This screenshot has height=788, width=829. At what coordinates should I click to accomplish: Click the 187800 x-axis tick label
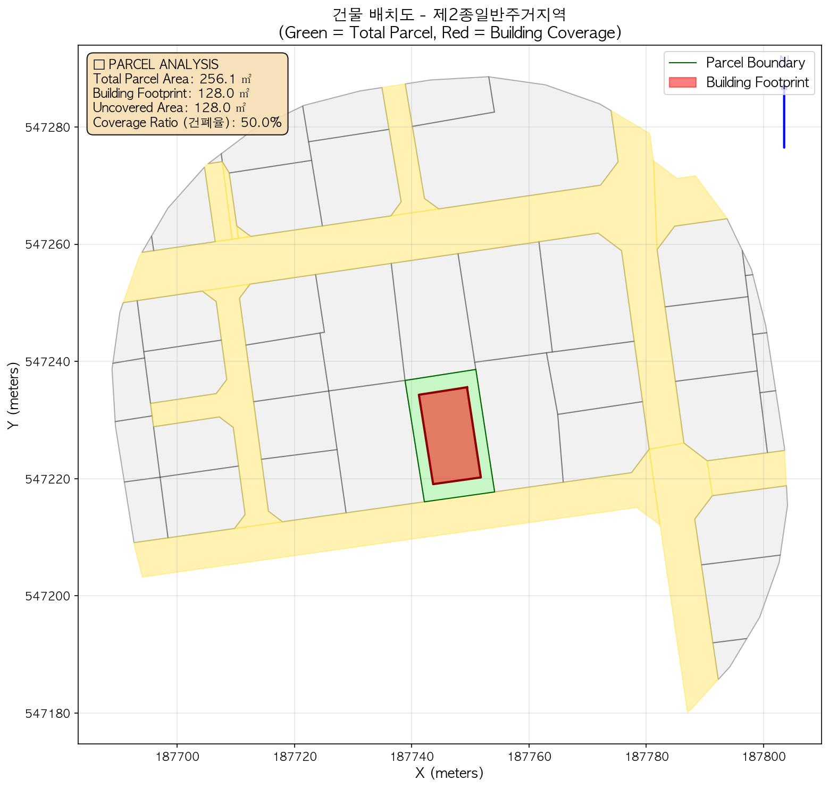tap(764, 756)
